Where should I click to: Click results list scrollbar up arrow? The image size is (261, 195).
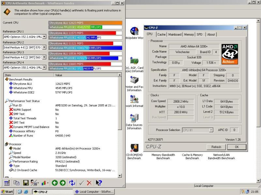(x=120, y=75)
